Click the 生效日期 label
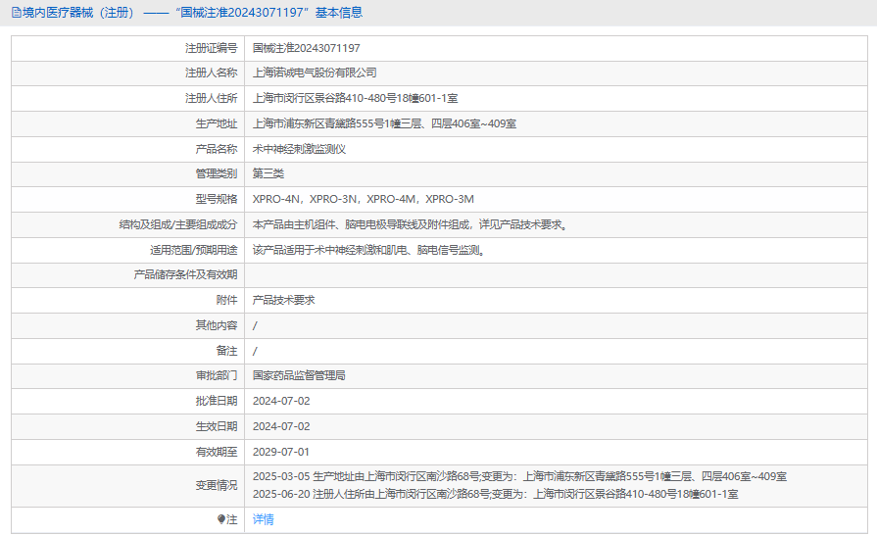The height and width of the screenshot is (536, 877). pos(217,426)
